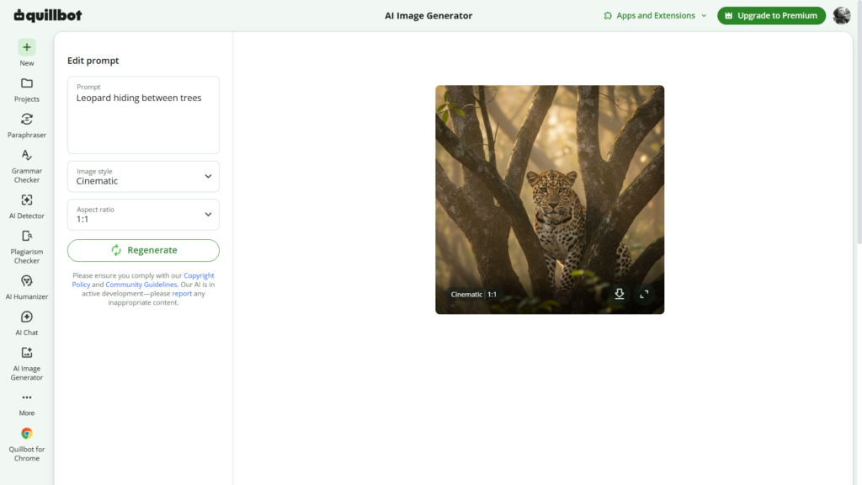Open the Community Guidelines link

pyautogui.click(x=141, y=285)
